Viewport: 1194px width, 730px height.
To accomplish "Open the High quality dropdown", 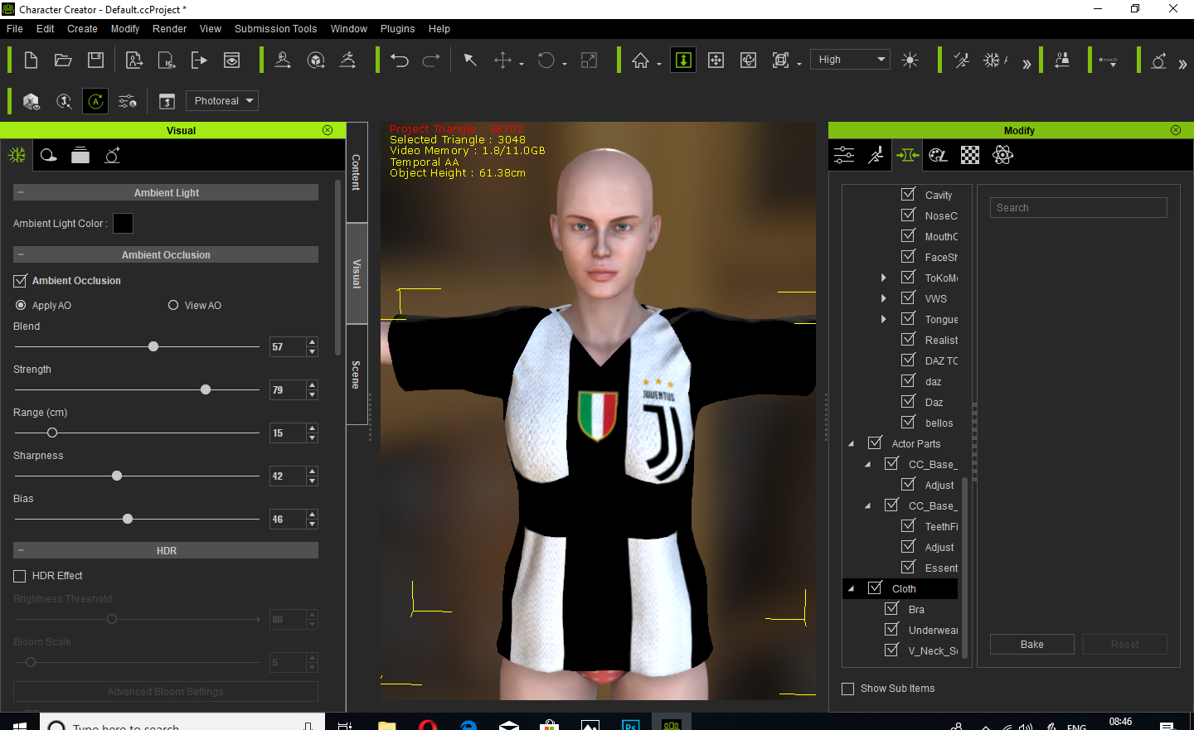I will pyautogui.click(x=850, y=59).
